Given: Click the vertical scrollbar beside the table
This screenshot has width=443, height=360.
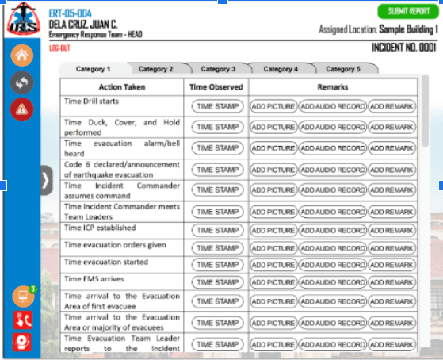Looking at the screenshot, I should click(426, 110).
